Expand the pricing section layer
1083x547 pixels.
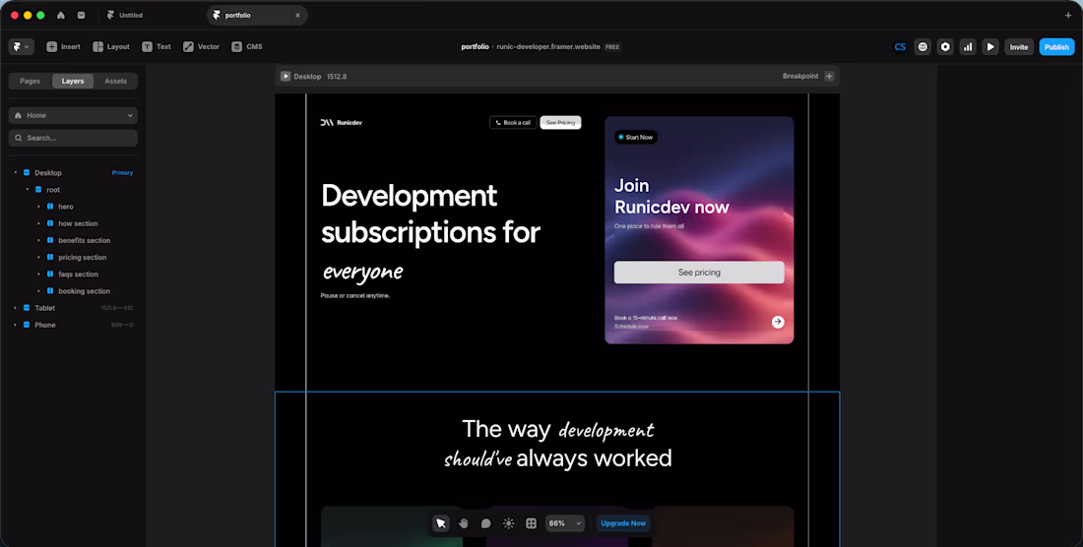point(38,258)
